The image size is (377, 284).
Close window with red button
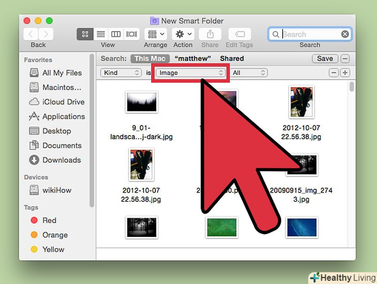27,21
